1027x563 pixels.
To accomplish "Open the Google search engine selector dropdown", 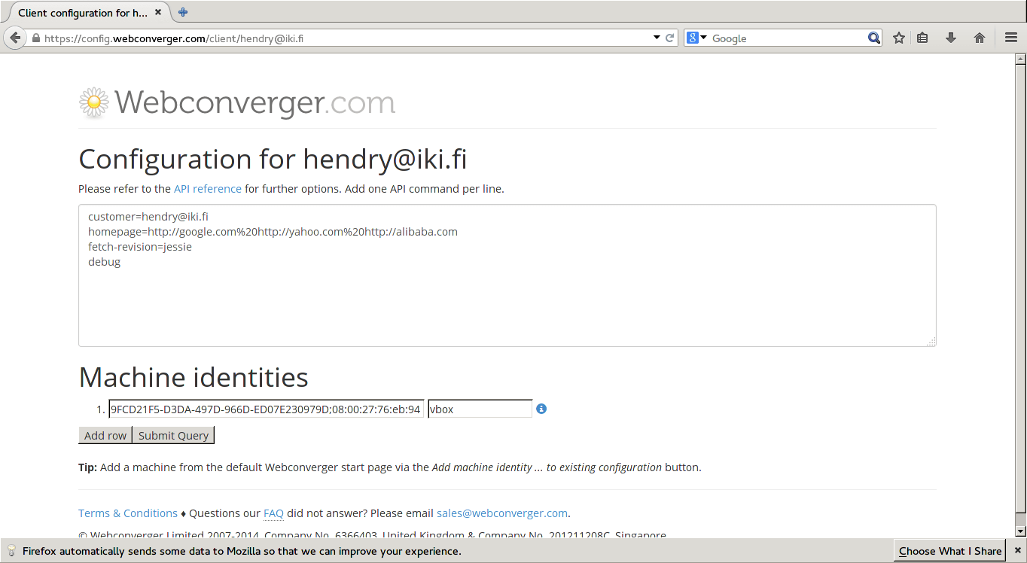I will (697, 38).
